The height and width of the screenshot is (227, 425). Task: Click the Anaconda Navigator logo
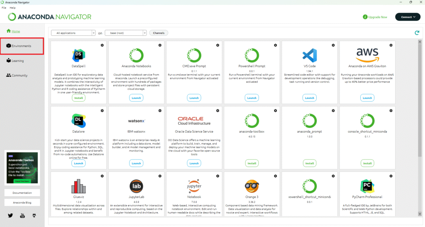click(50, 17)
